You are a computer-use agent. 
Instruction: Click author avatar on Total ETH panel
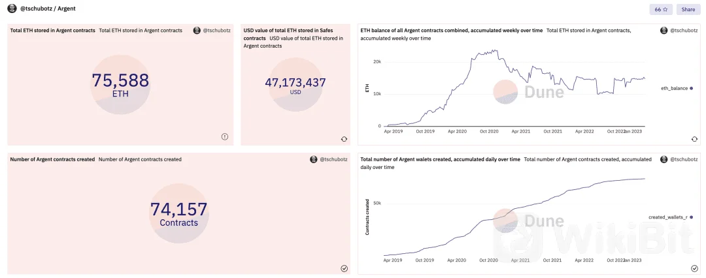coord(197,31)
